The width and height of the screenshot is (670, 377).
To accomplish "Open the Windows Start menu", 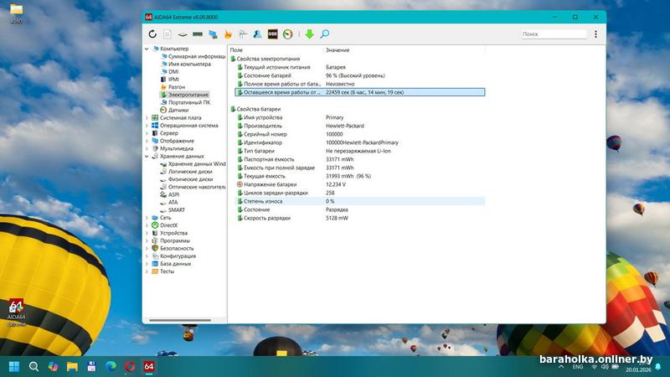I will [x=14, y=366].
